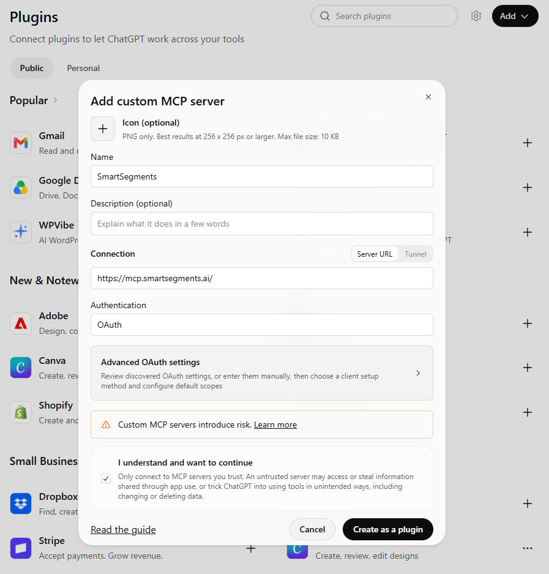The height and width of the screenshot is (574, 549).
Task: Upload an icon with the plus tile
Action: coord(103,129)
